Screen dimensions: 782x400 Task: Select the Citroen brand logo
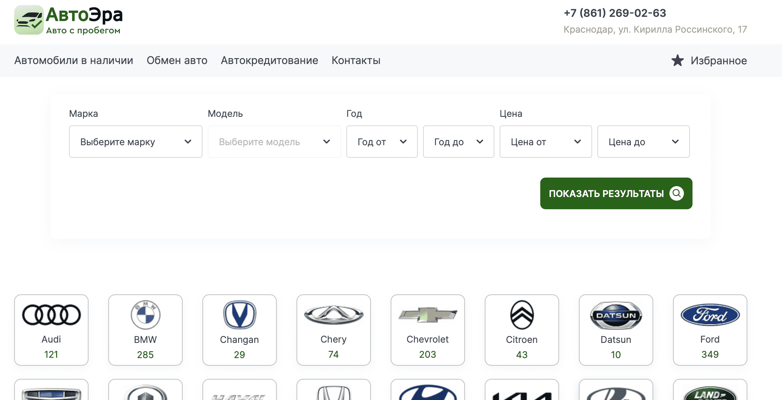point(522,315)
